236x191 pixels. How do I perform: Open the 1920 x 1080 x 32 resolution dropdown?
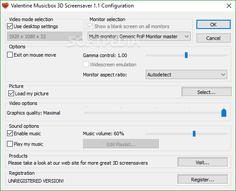point(45,36)
